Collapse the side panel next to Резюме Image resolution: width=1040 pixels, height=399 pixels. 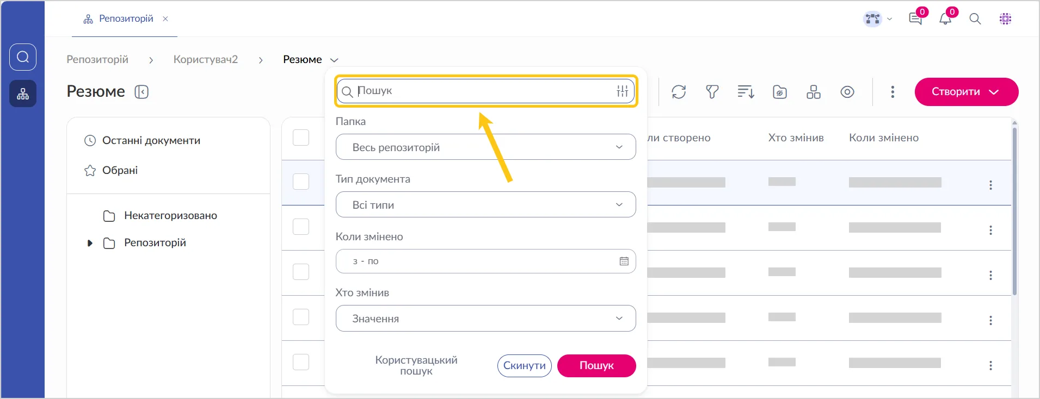(x=141, y=92)
